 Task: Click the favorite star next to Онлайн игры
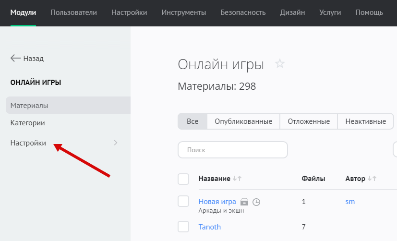click(x=280, y=64)
